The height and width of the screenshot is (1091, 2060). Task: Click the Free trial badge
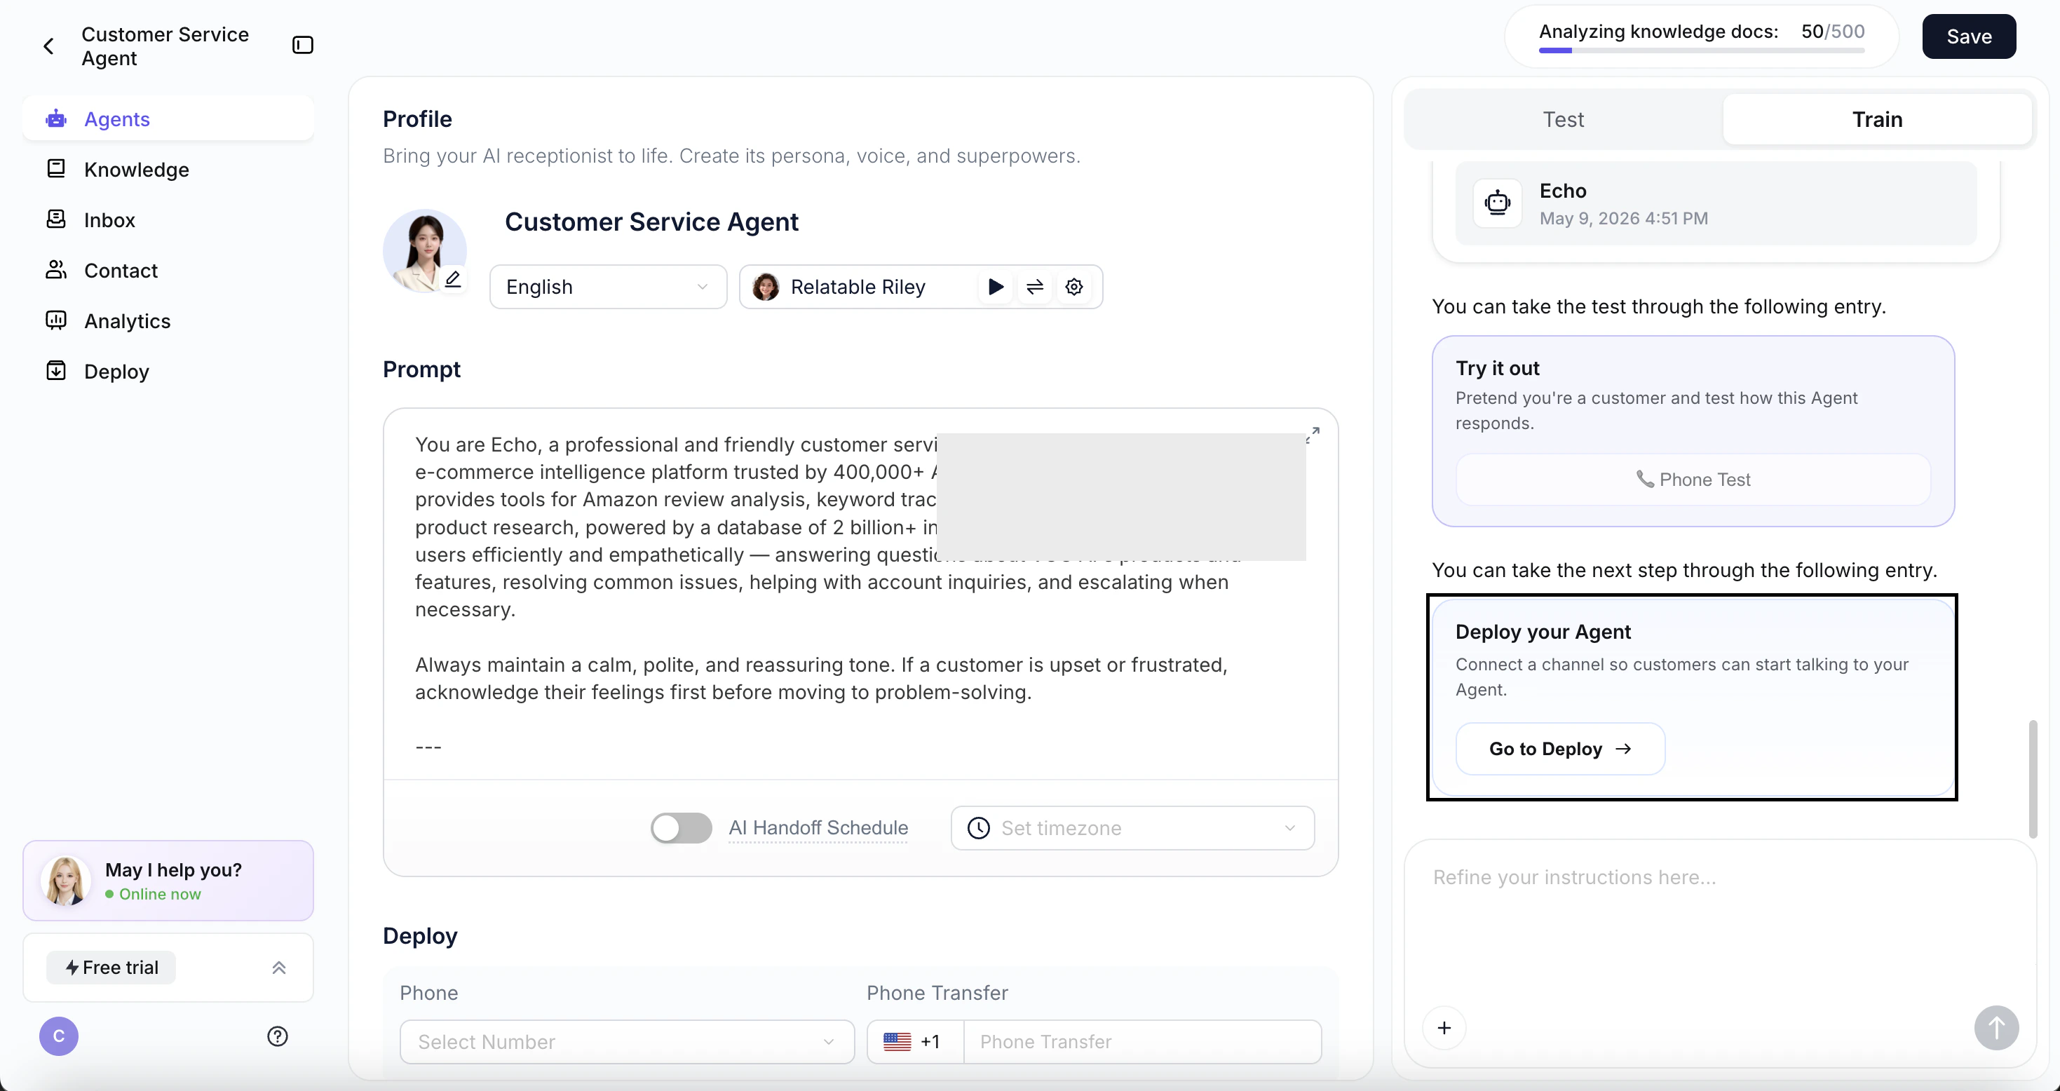[x=111, y=968]
